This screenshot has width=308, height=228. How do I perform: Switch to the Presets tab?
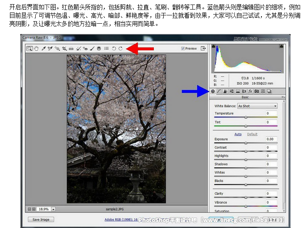point(263,91)
